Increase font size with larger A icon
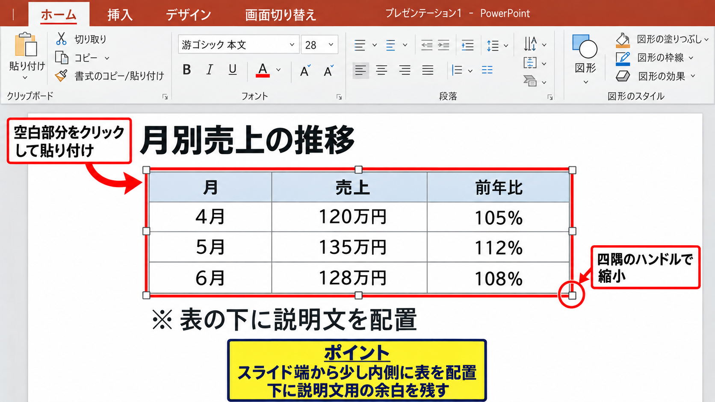Viewport: 715px width, 402px height. (x=305, y=70)
